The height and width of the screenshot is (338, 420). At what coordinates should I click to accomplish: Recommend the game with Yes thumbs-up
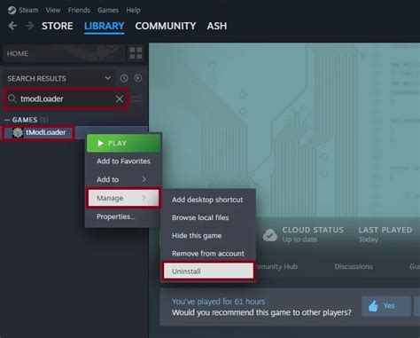386,306
